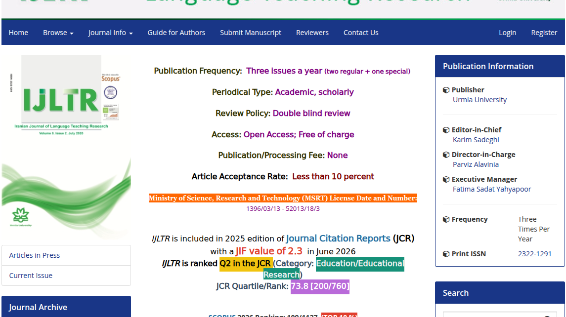Click the JIF value of 2.3 text
Screen dimensions: 566x317
pos(269,251)
